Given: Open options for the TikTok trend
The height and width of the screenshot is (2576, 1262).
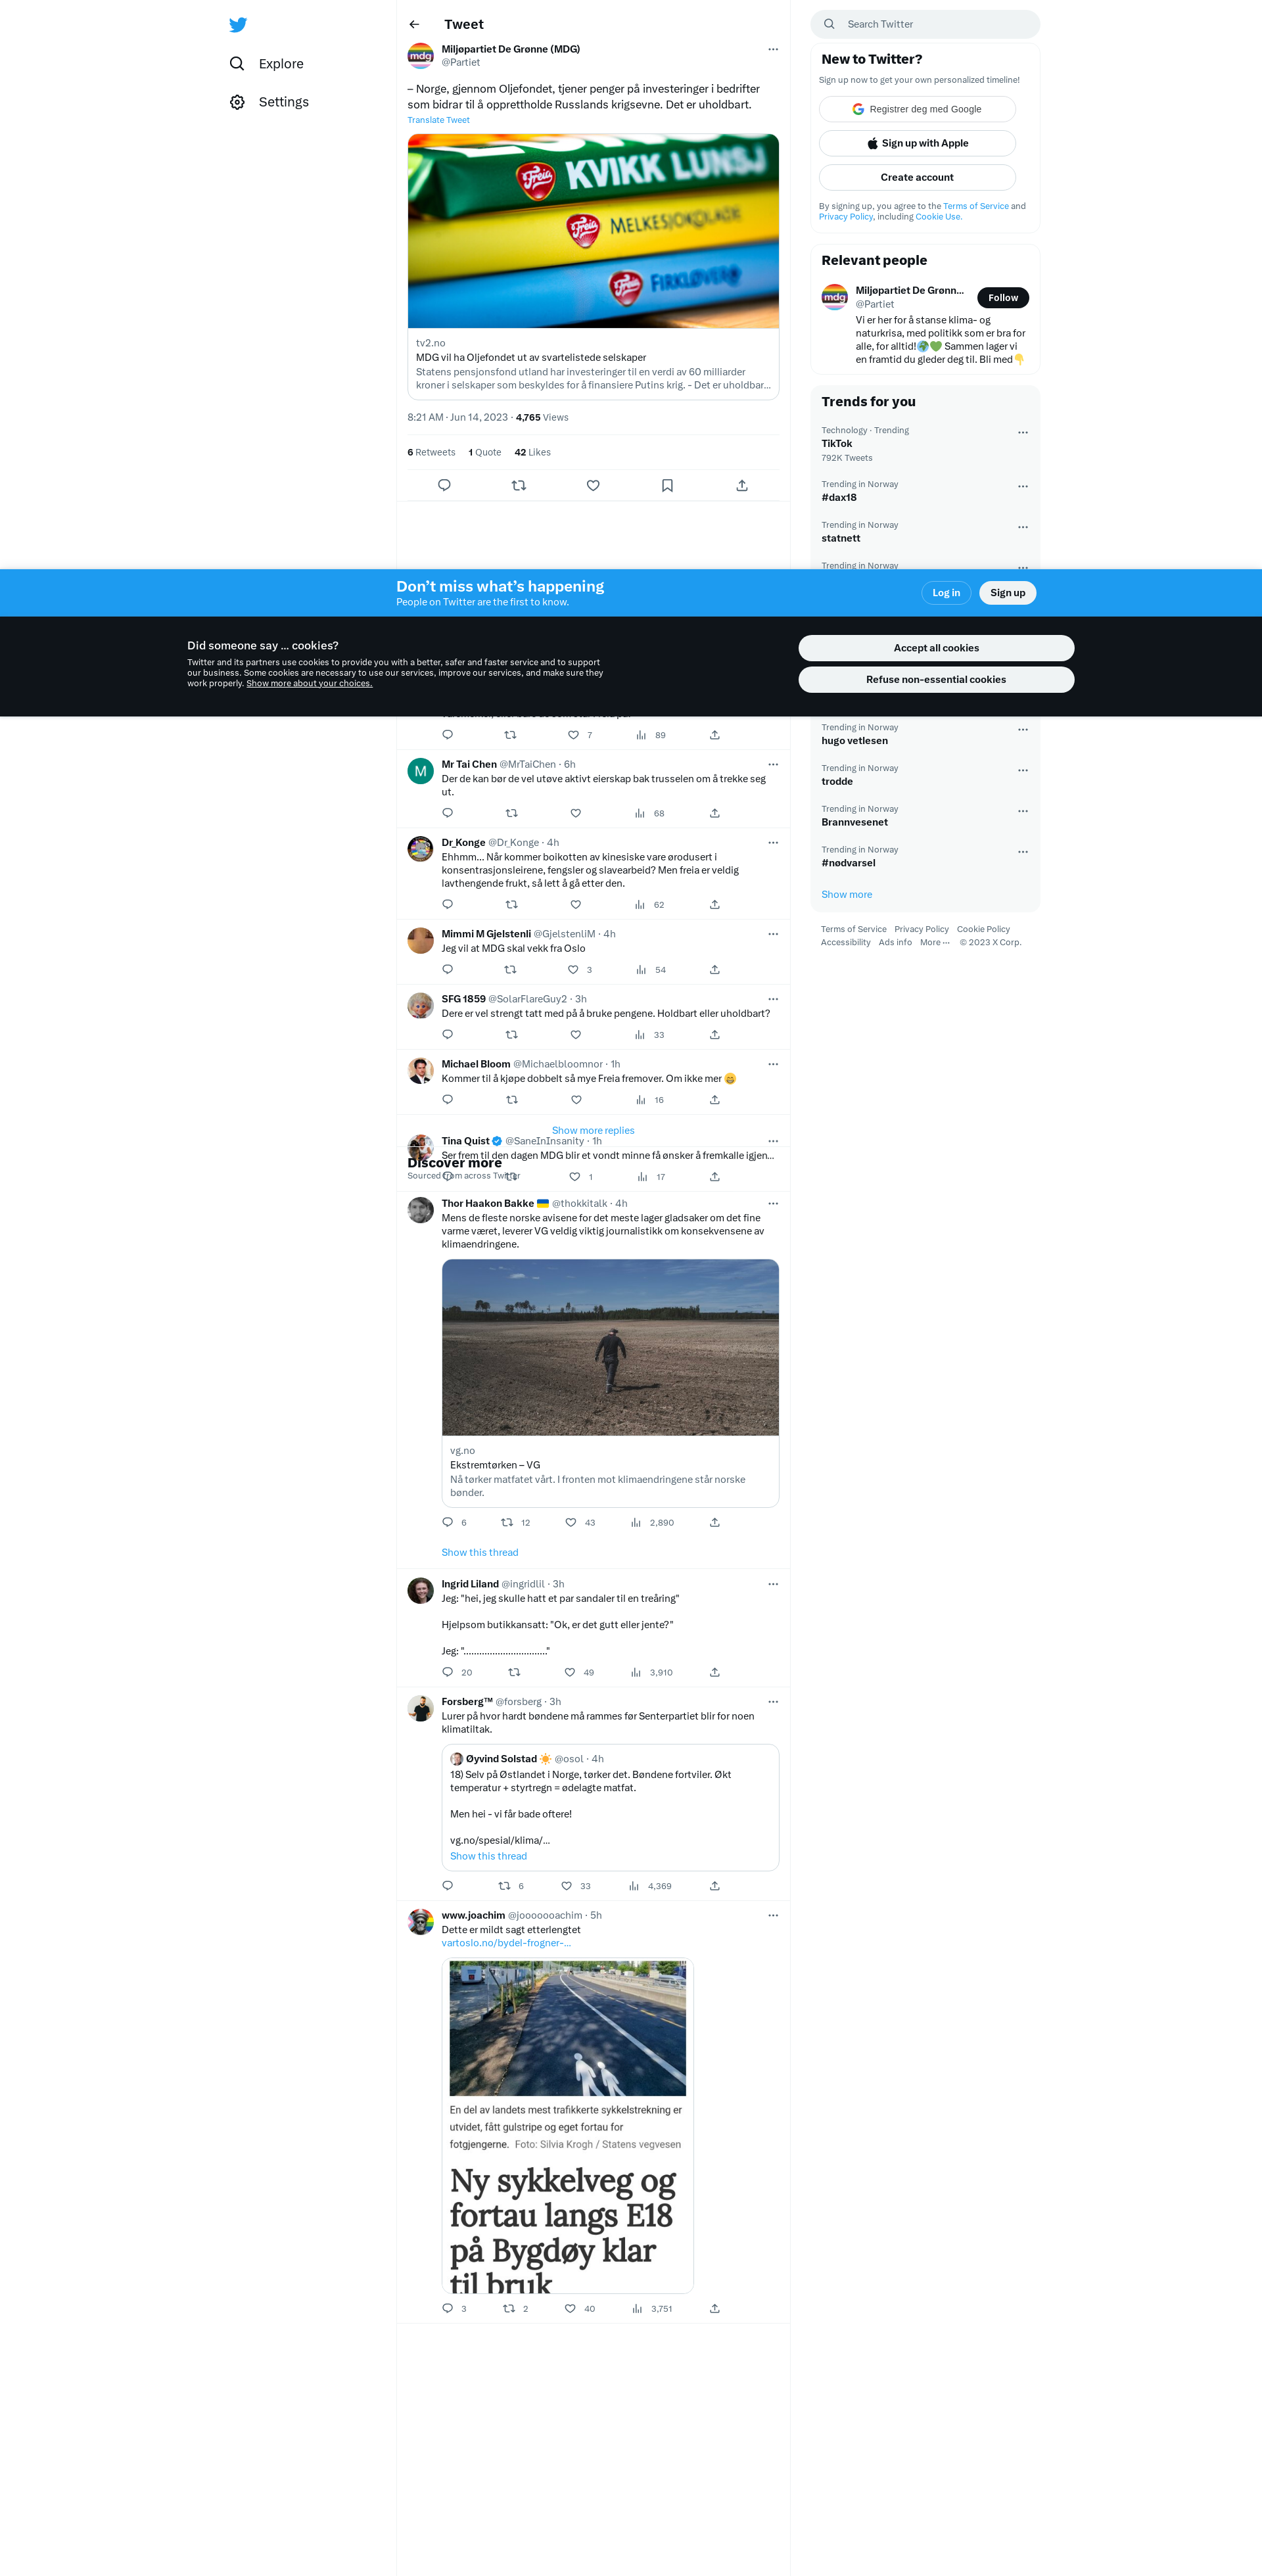Looking at the screenshot, I should pyautogui.click(x=1023, y=433).
